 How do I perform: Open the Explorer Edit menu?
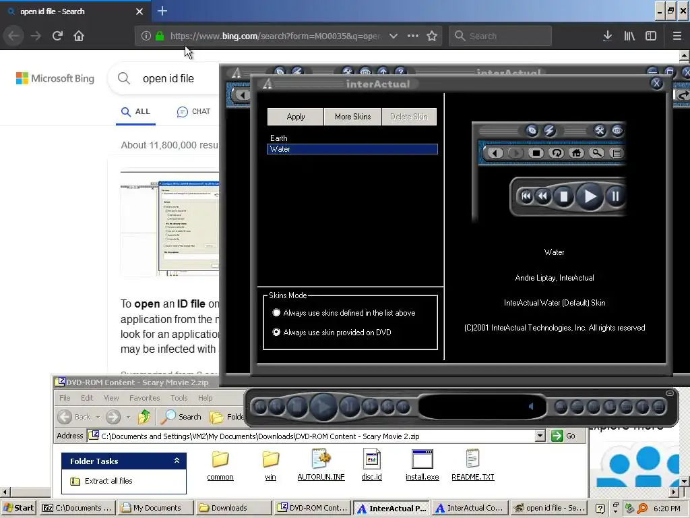coord(87,398)
